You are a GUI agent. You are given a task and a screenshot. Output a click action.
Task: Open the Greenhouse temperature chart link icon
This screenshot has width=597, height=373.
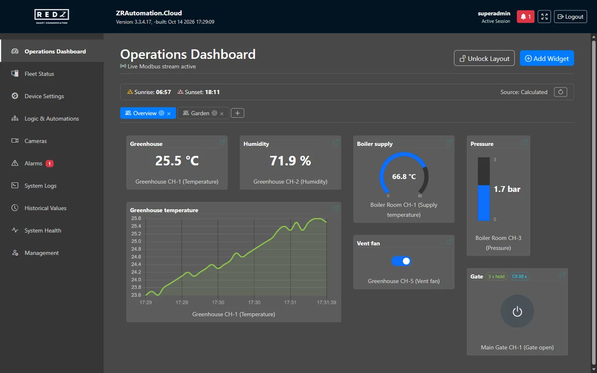336,208
